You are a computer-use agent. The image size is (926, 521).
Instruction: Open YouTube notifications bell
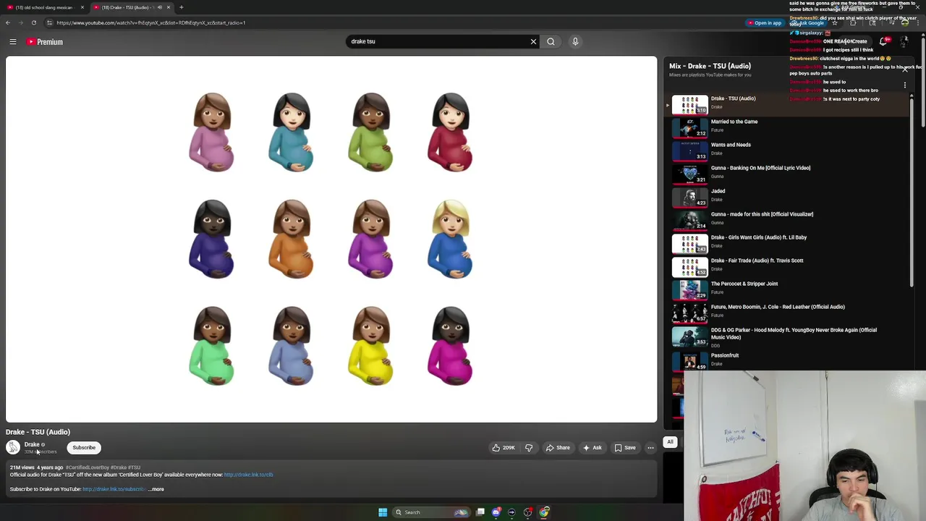click(883, 42)
